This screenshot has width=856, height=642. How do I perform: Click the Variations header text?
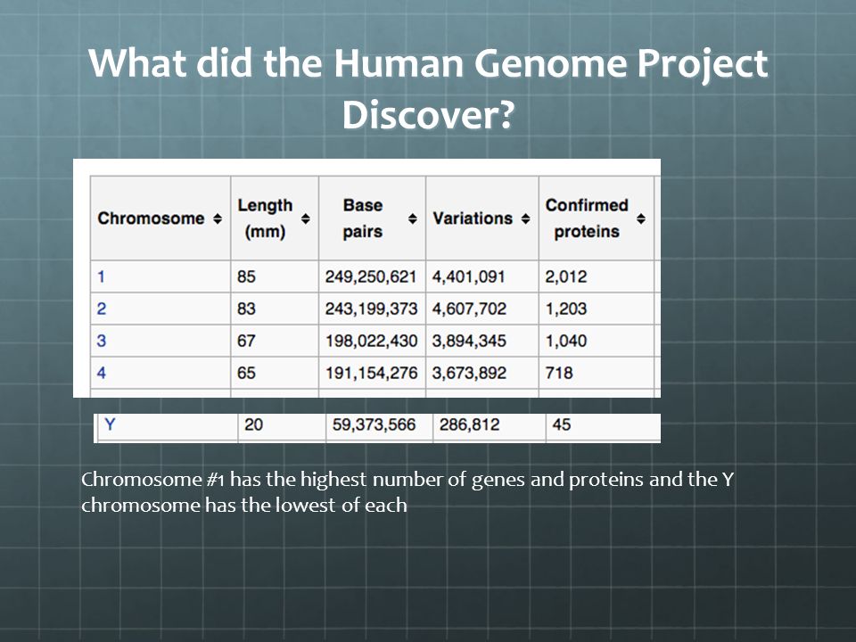click(x=473, y=218)
